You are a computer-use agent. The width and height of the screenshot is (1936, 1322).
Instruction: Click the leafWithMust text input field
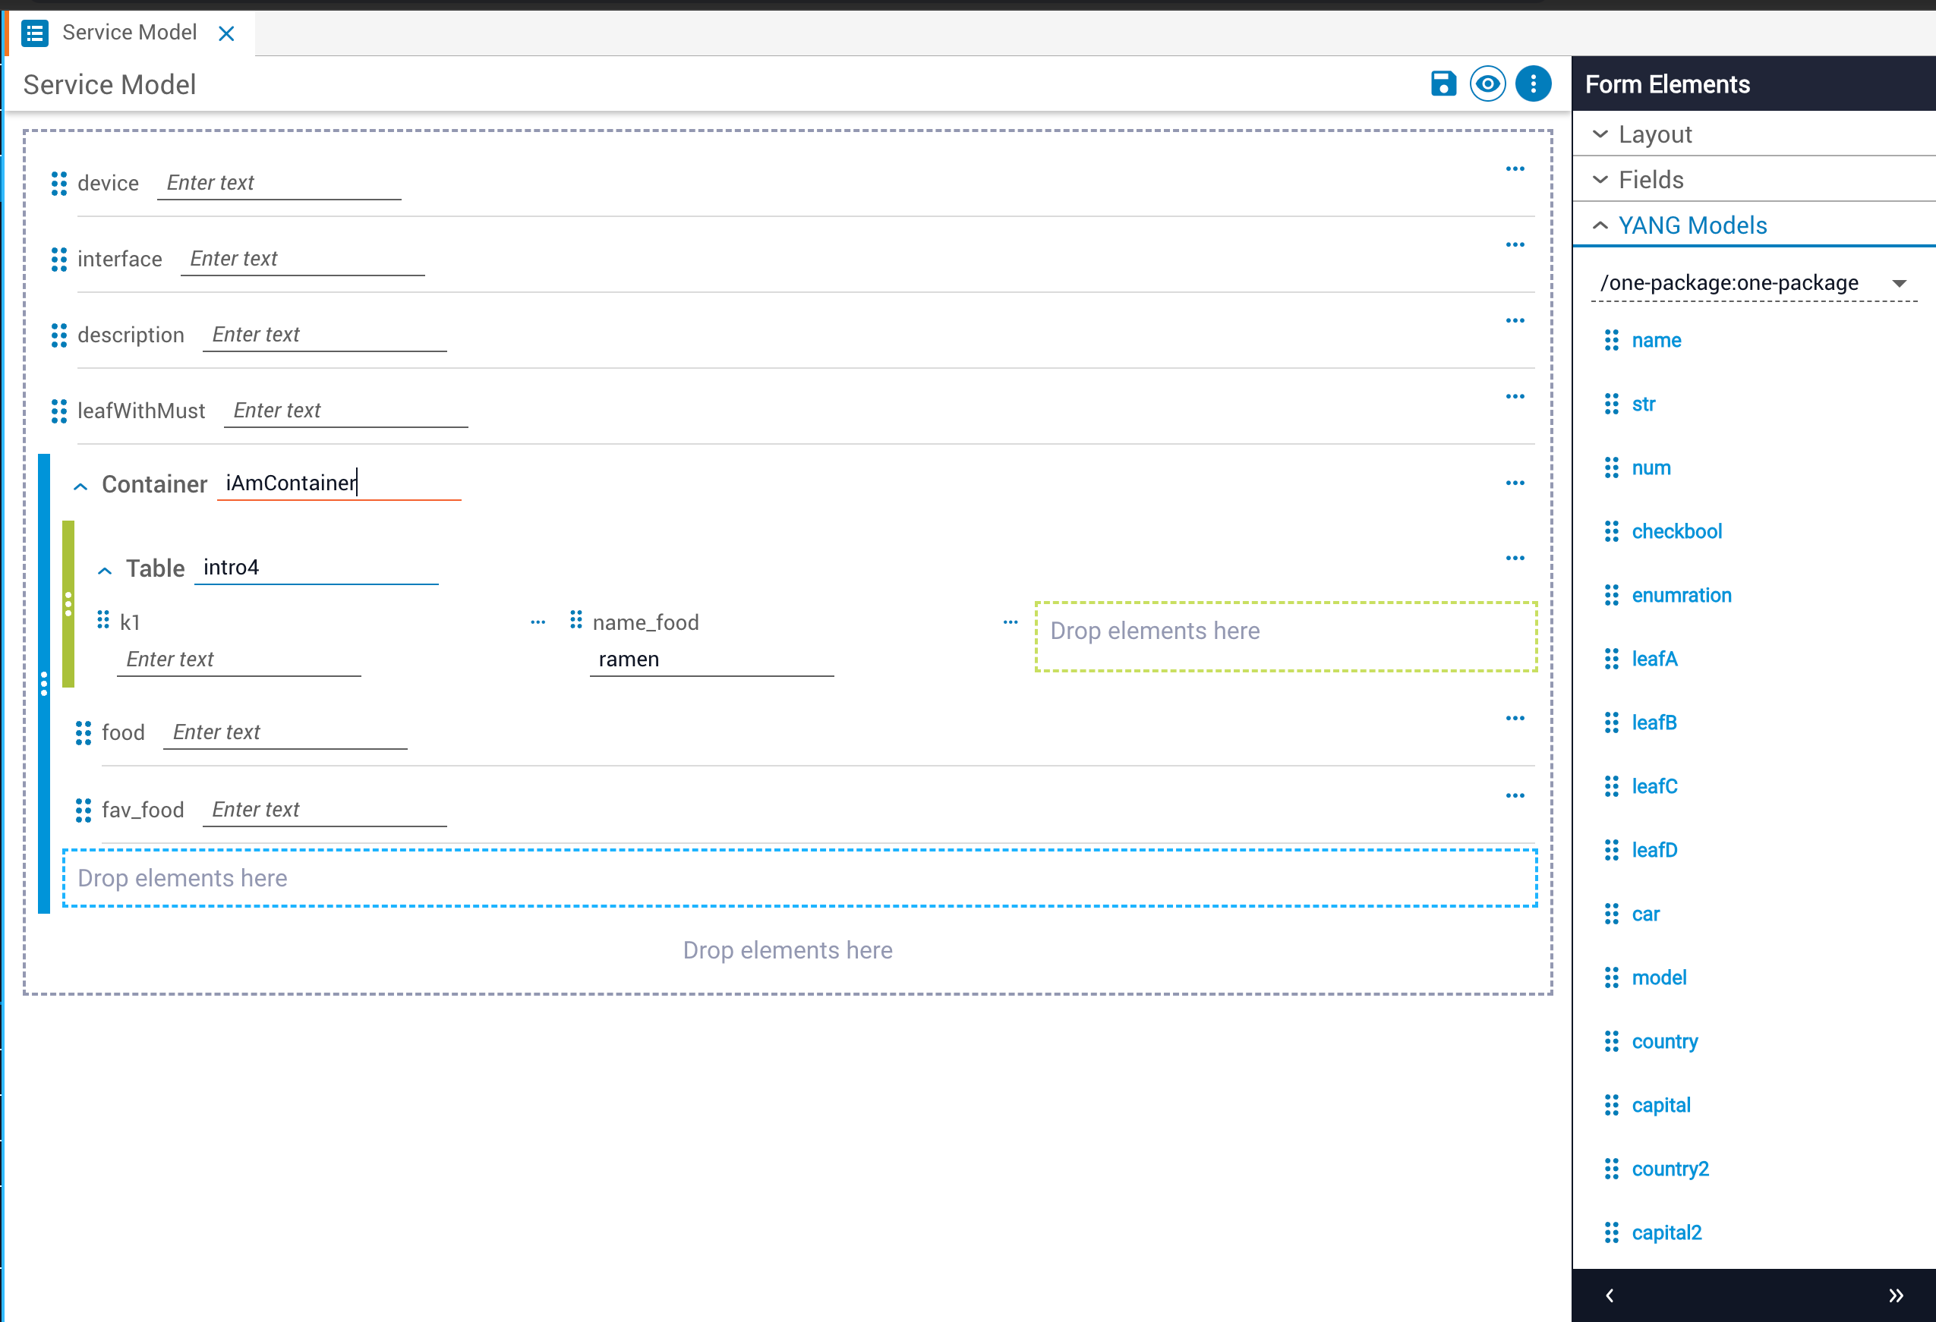[x=345, y=411]
